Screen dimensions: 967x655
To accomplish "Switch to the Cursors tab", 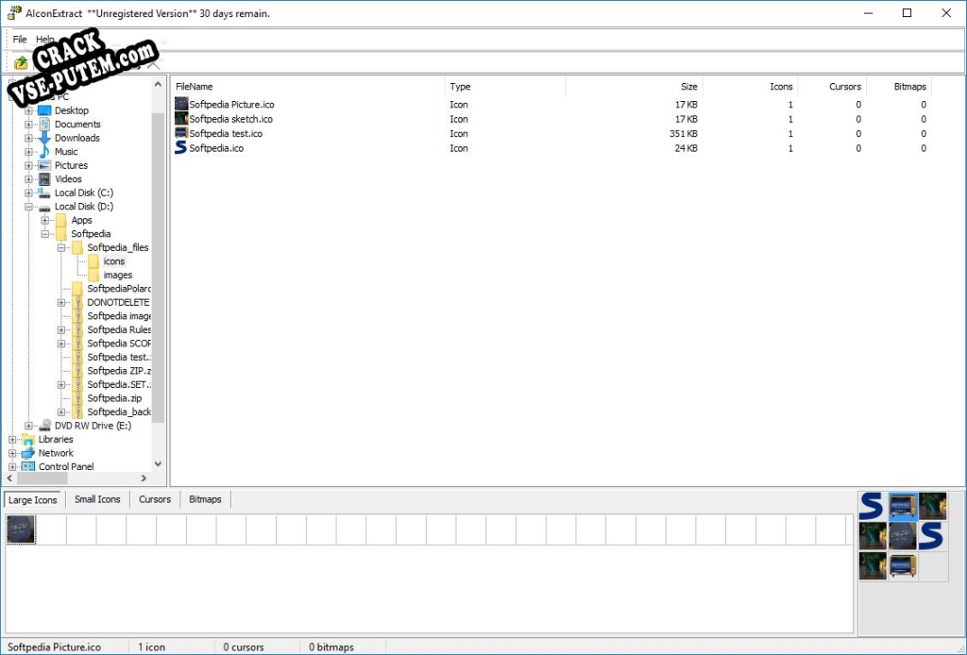I will point(154,499).
